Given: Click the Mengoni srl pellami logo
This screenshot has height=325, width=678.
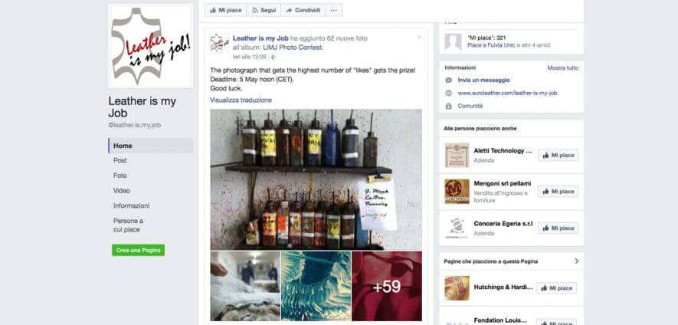Looking at the screenshot, I should [x=457, y=192].
